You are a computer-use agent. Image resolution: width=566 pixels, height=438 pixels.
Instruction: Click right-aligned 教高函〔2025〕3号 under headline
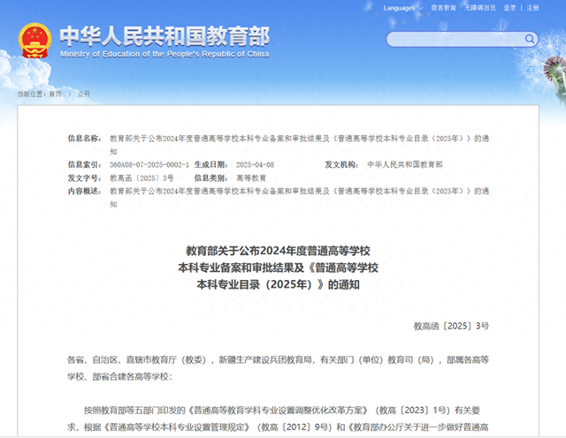pyautogui.click(x=451, y=326)
